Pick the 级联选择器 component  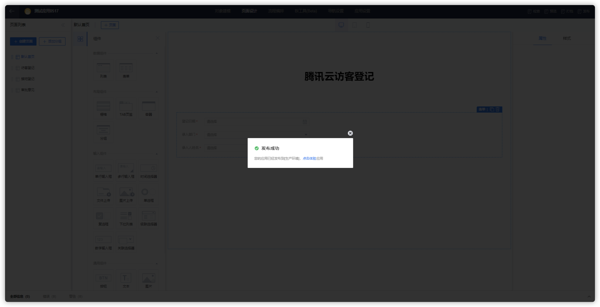pos(149,218)
